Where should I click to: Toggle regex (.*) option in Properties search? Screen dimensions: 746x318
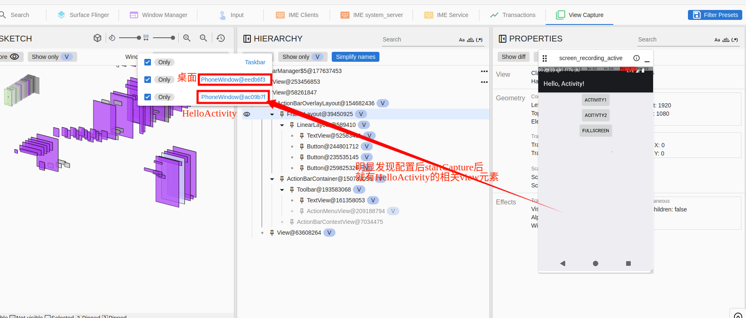coord(735,40)
